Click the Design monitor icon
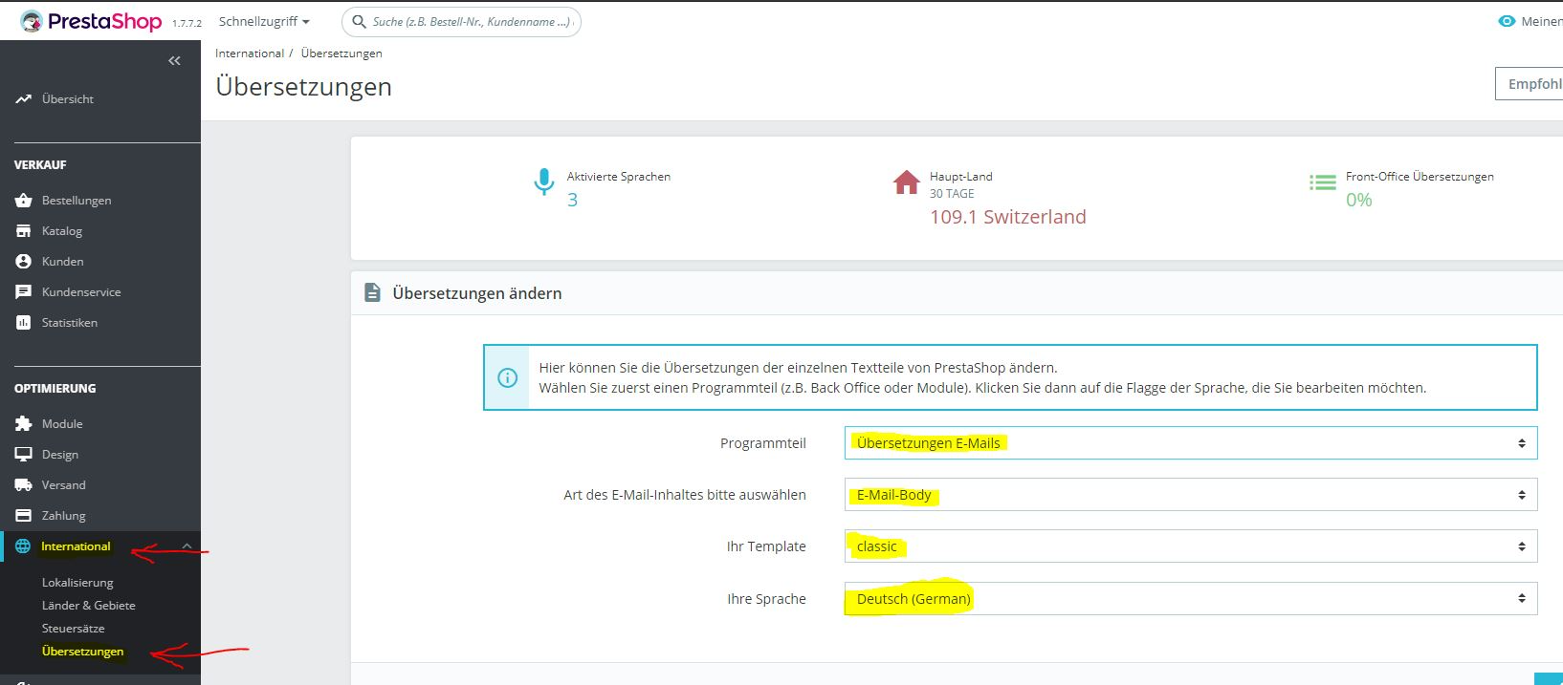Screen dimensions: 1563x685 click(x=23, y=455)
